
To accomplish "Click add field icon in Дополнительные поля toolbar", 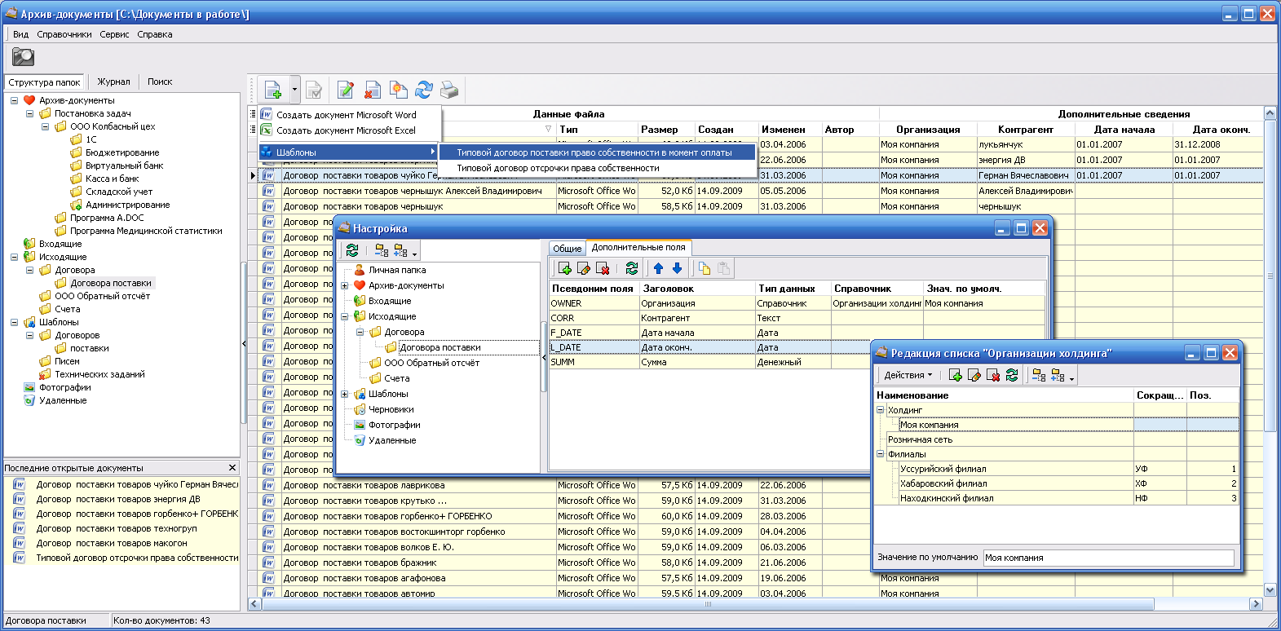I will tap(564, 268).
